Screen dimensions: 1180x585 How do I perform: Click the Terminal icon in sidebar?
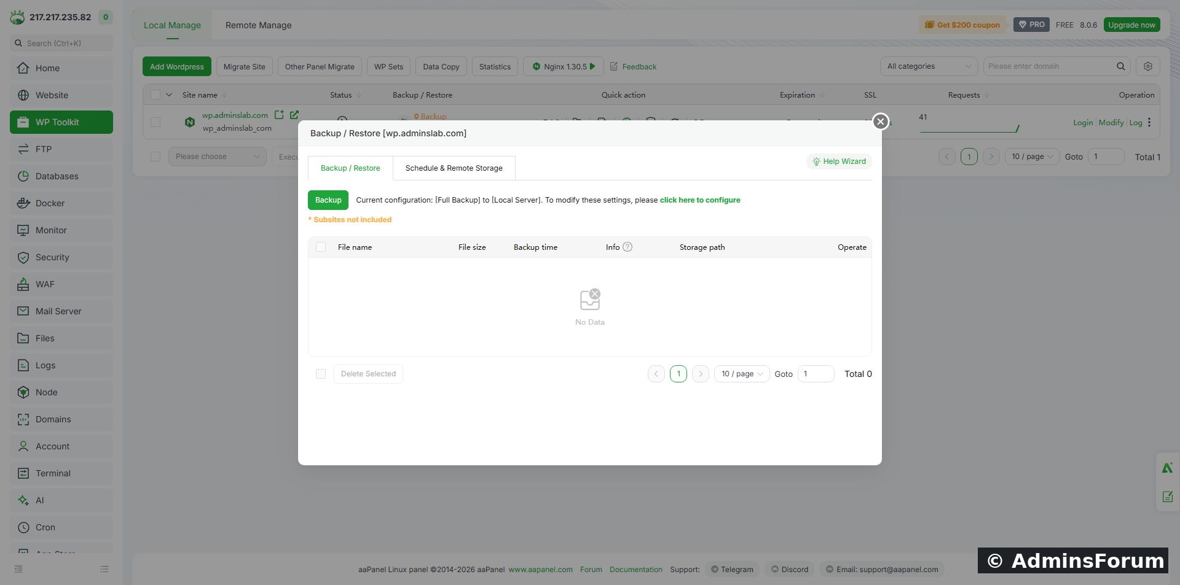click(x=23, y=473)
